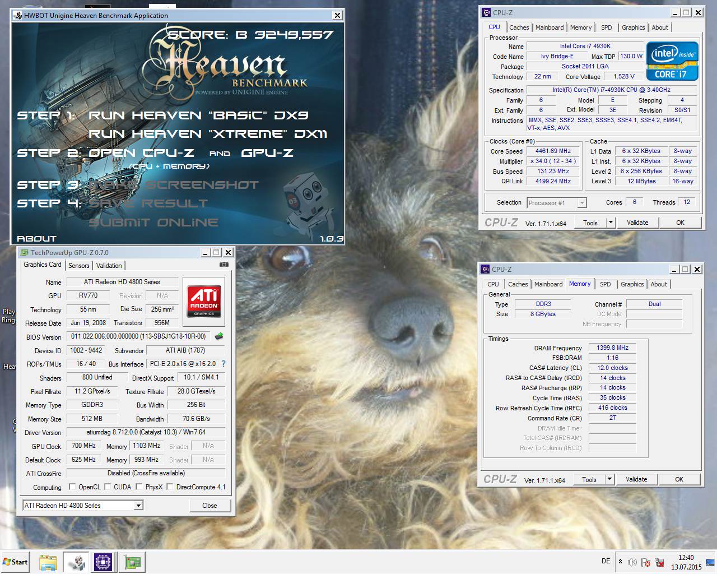Show hidden tray icons arrow
The width and height of the screenshot is (717, 574).
(x=620, y=561)
